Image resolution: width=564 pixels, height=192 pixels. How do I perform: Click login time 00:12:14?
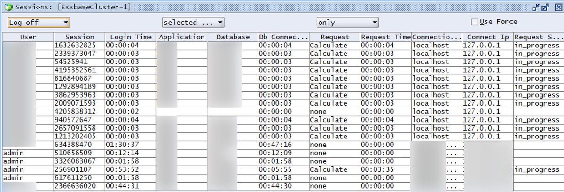122,153
